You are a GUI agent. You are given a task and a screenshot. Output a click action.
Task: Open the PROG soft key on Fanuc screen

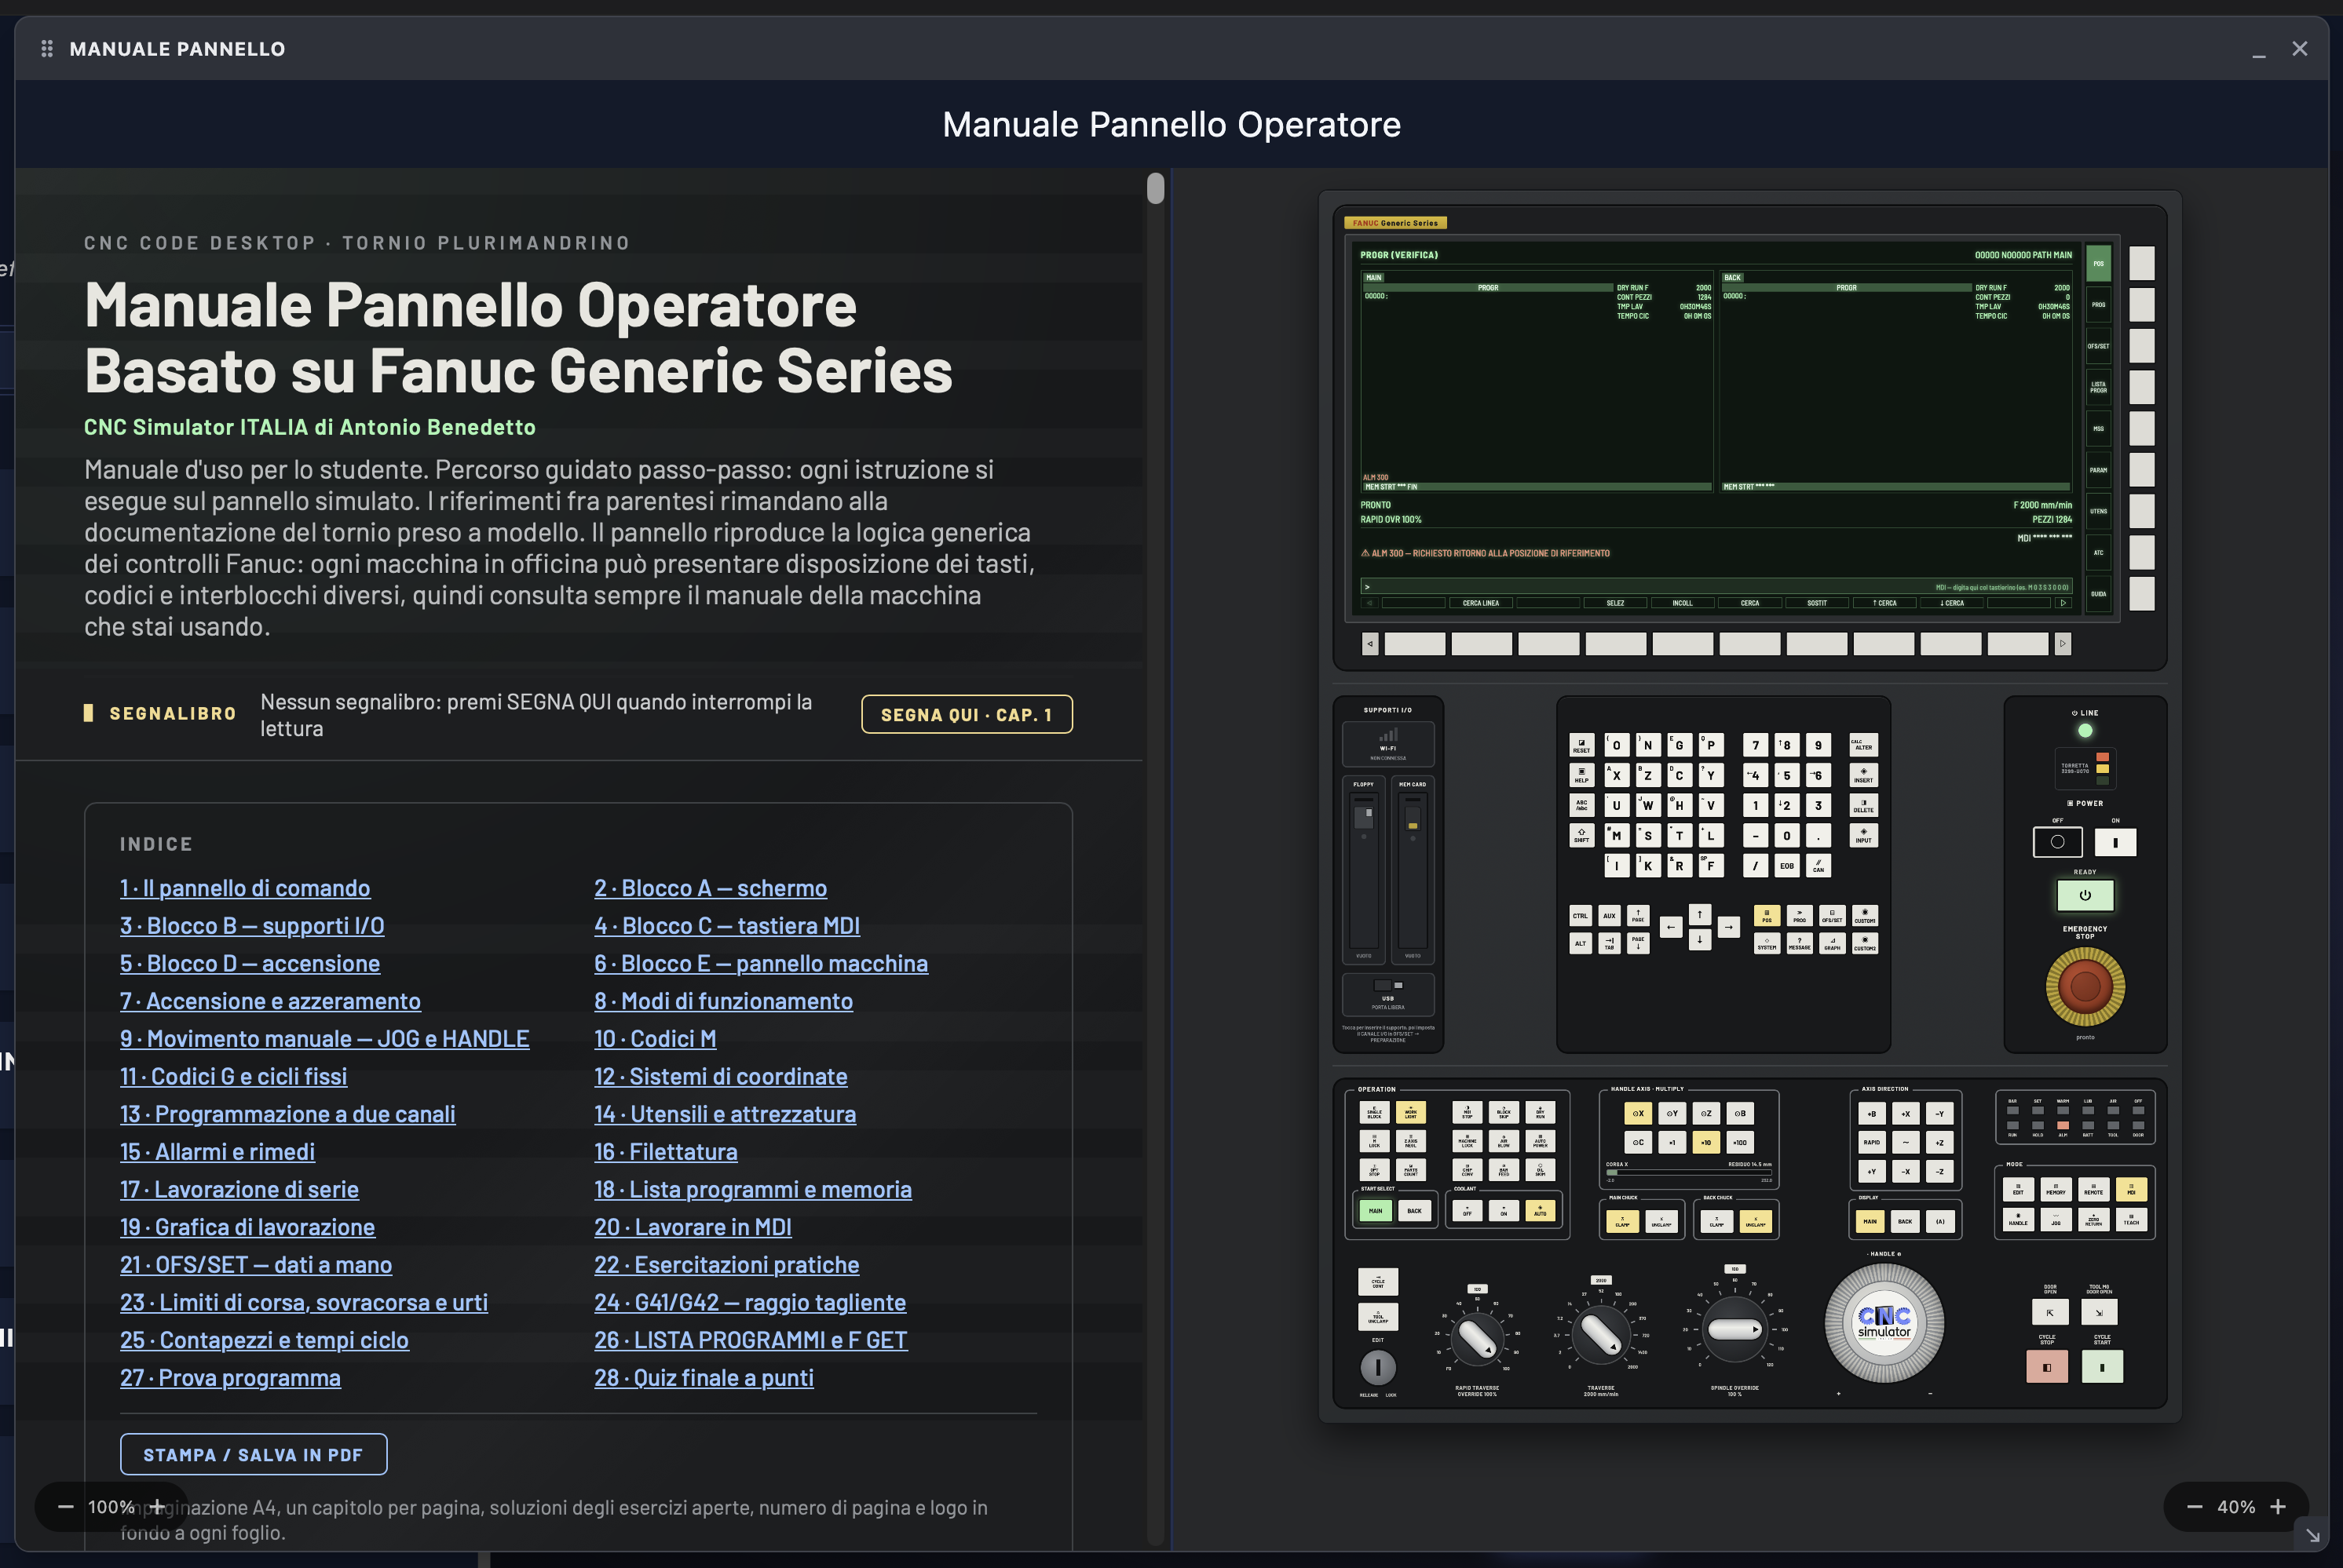[2098, 305]
